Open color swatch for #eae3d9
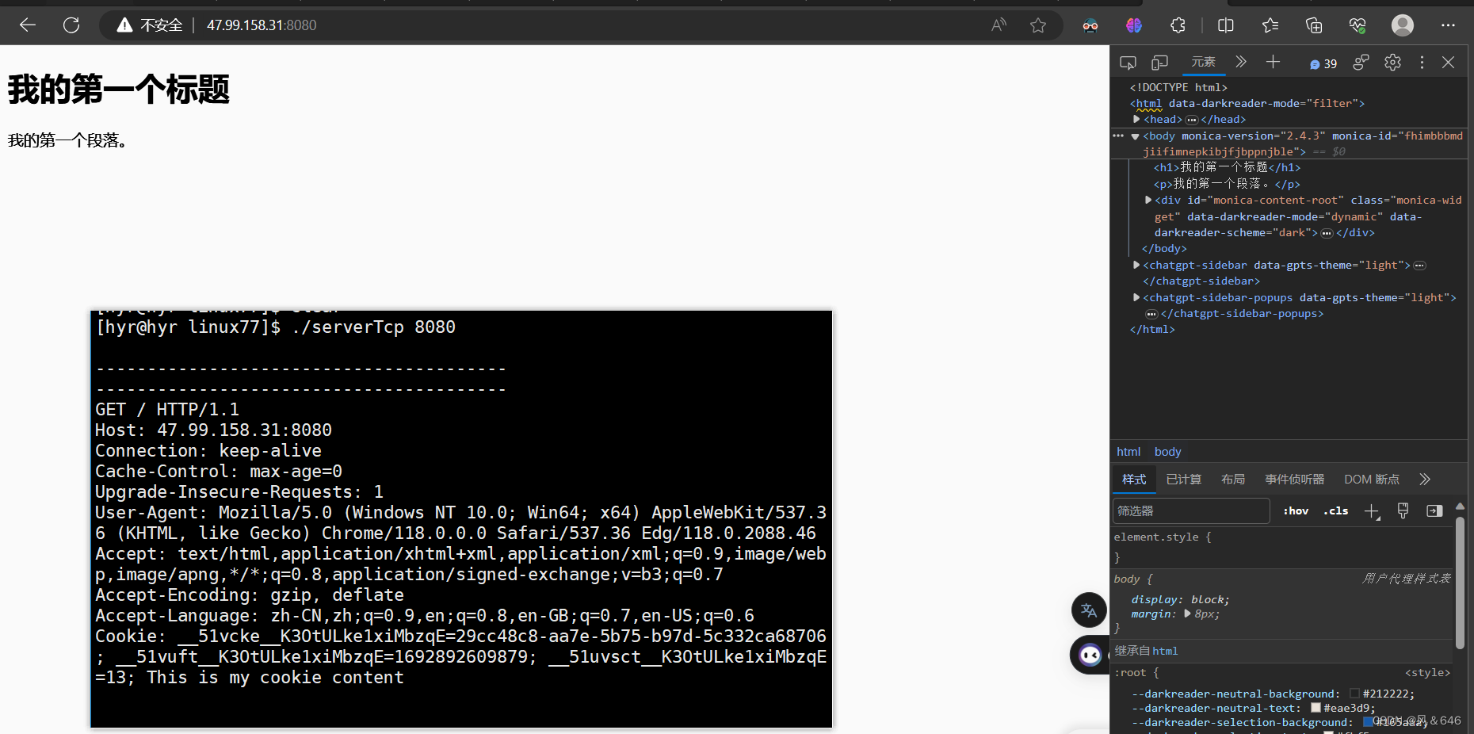The width and height of the screenshot is (1474, 734). pyautogui.click(x=1316, y=708)
